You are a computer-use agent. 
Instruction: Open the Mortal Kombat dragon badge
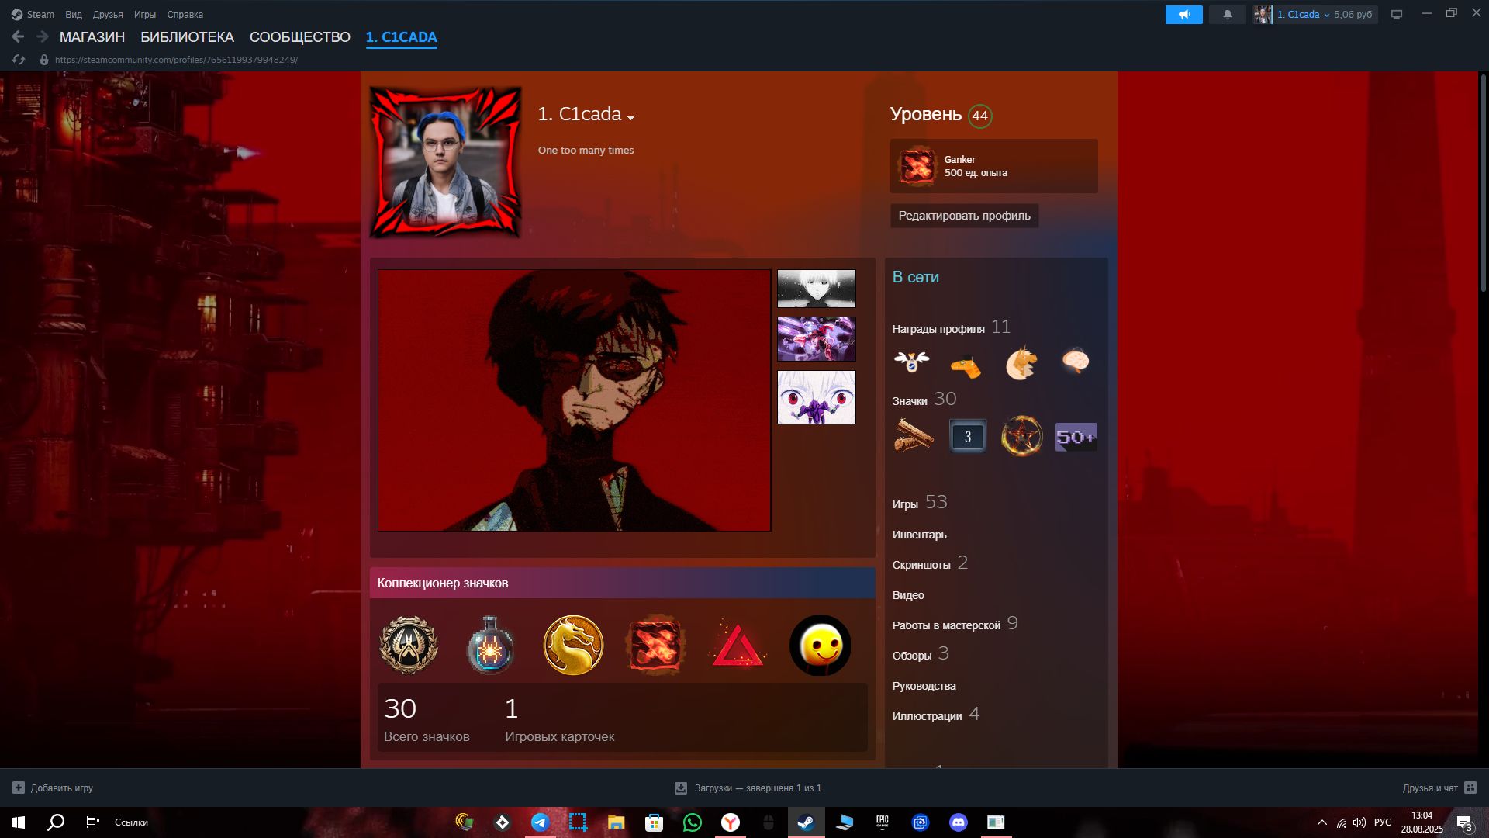click(573, 645)
